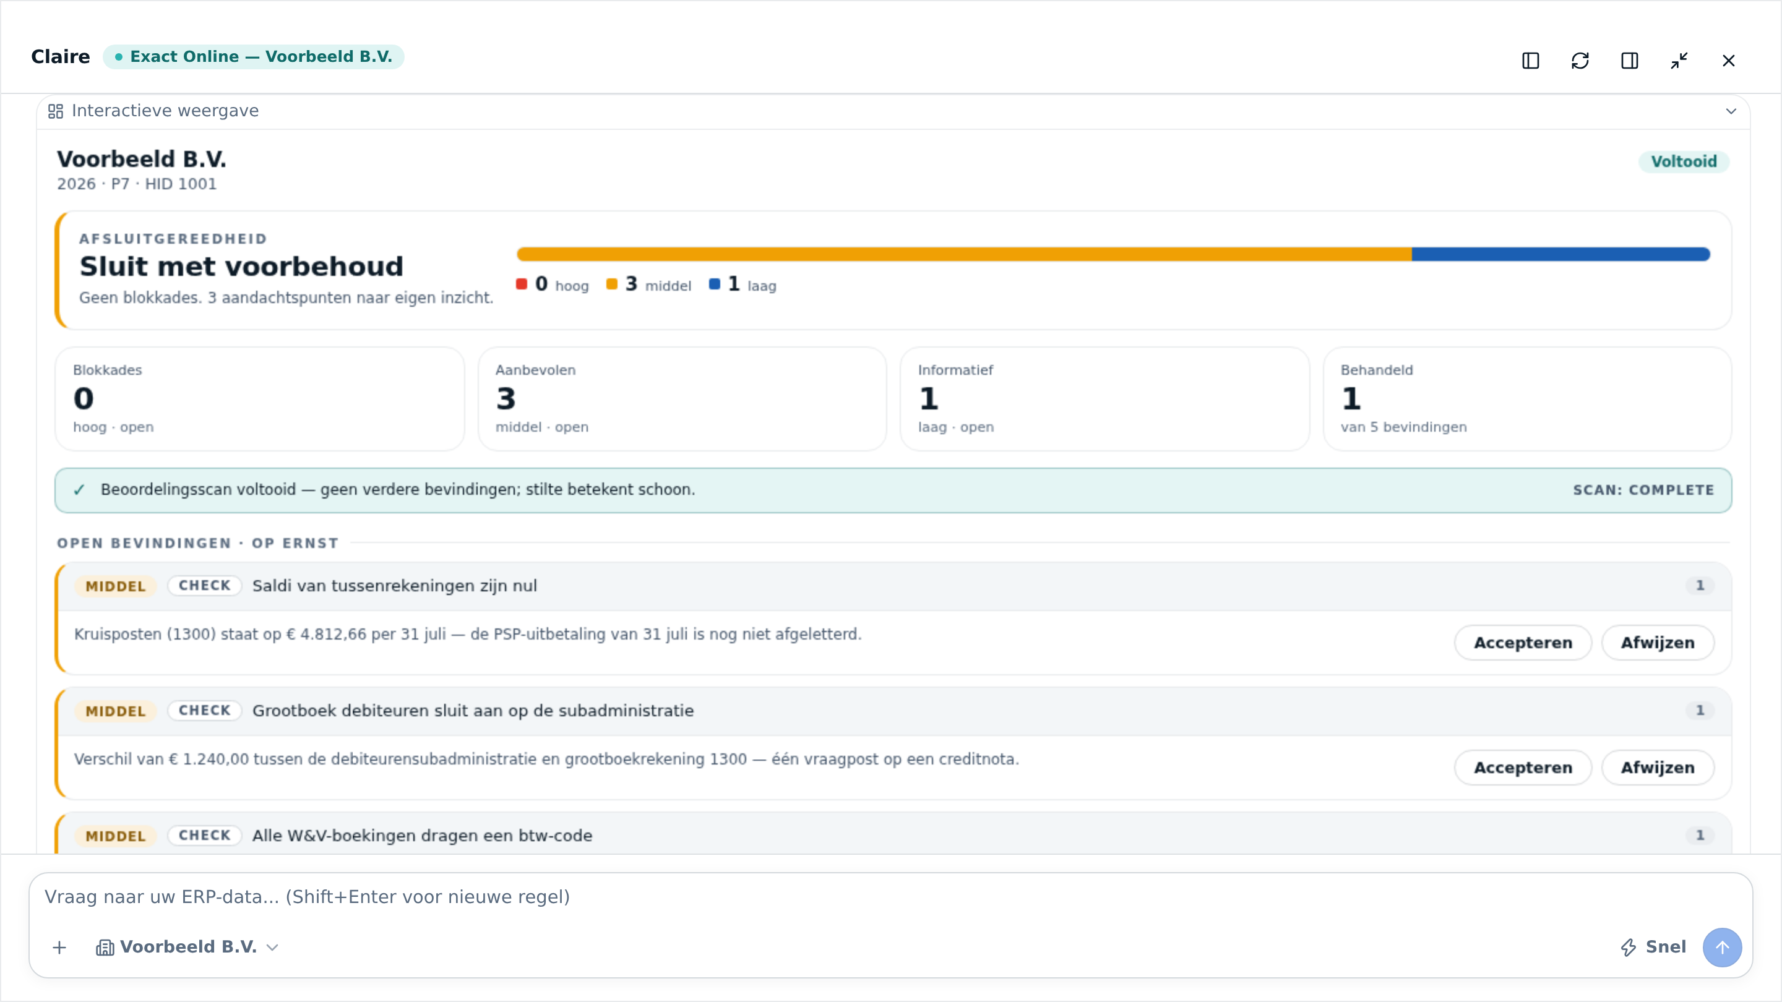1782x1002 pixels.
Task: Click count badge on Saldi van tussenrekeningen row
Action: pyautogui.click(x=1700, y=586)
